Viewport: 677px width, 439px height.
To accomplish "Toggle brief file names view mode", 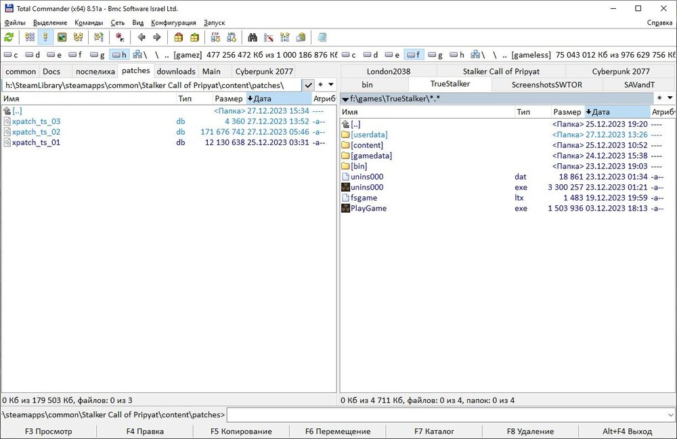I will click(x=30, y=37).
